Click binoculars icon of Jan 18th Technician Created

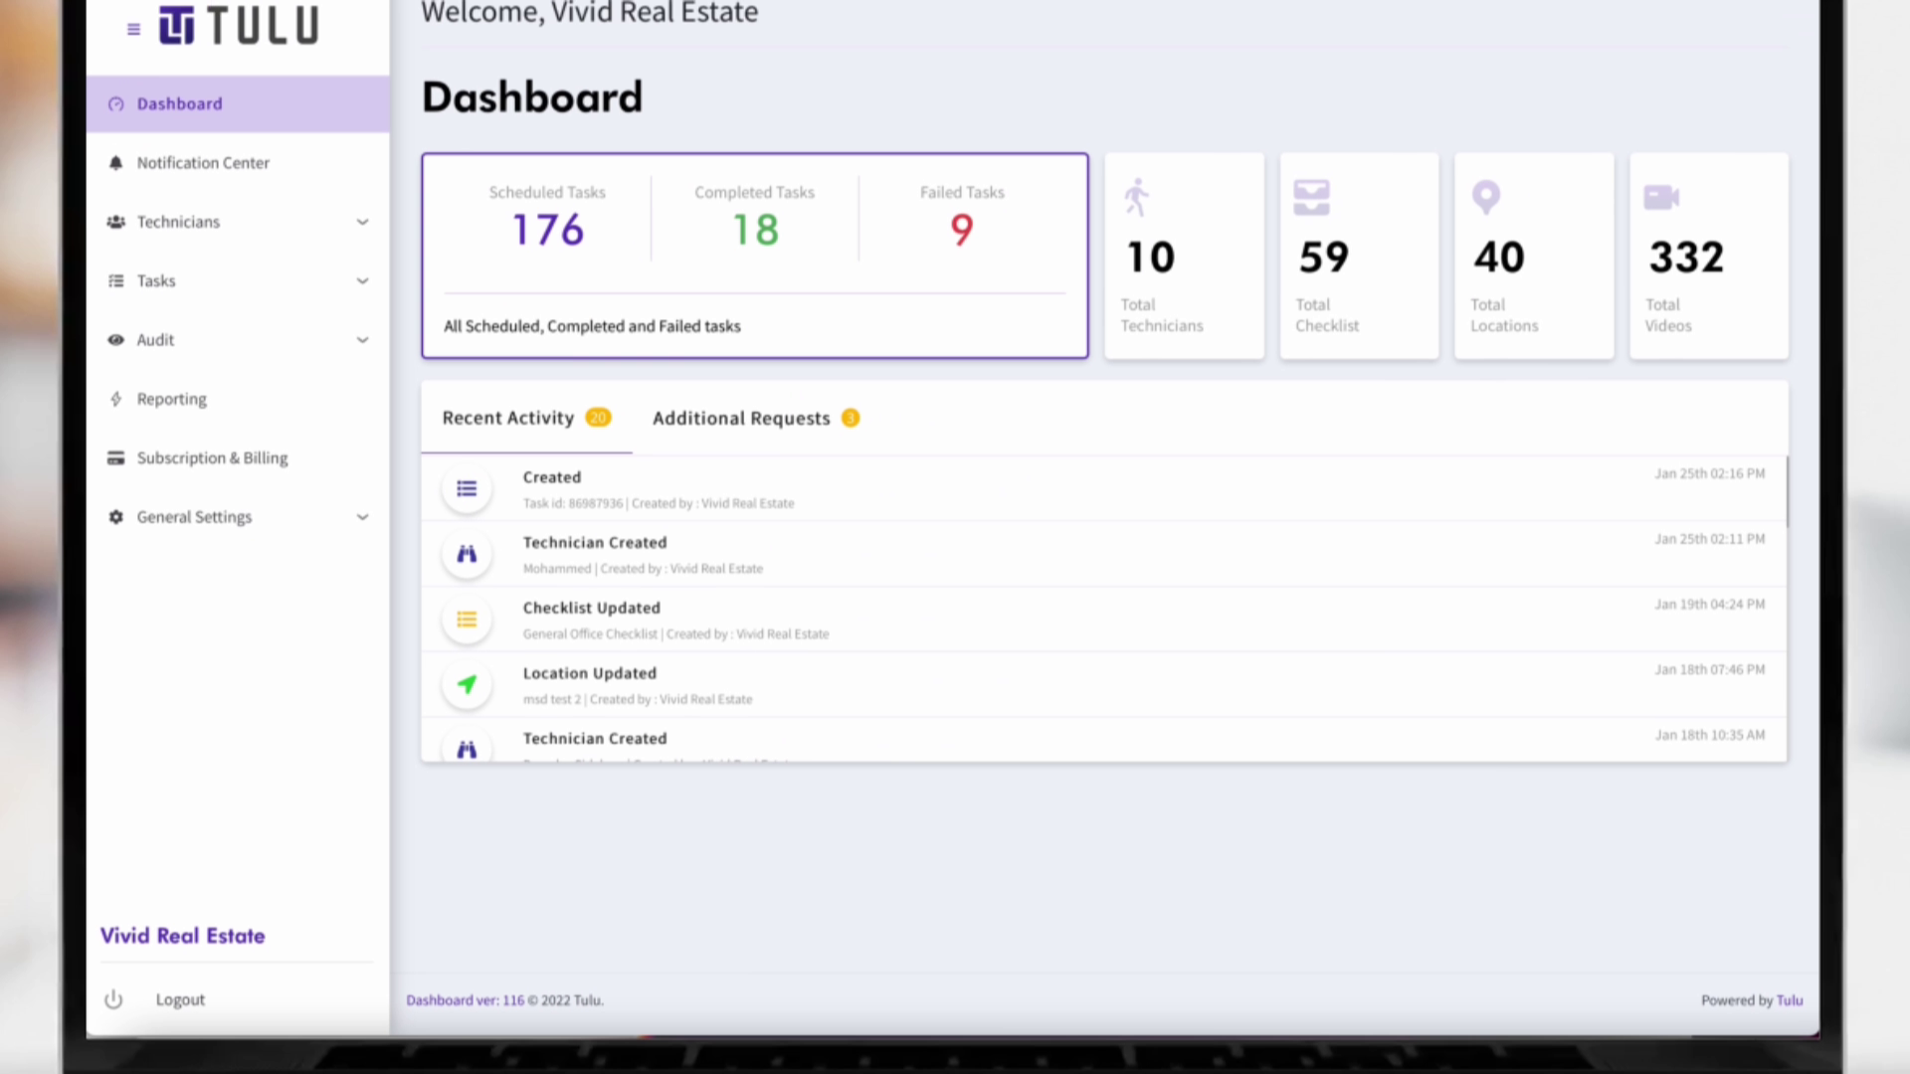click(x=467, y=748)
